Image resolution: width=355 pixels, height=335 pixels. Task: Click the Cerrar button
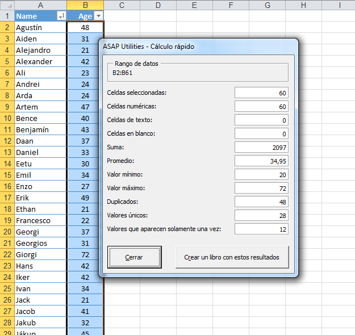(135, 257)
